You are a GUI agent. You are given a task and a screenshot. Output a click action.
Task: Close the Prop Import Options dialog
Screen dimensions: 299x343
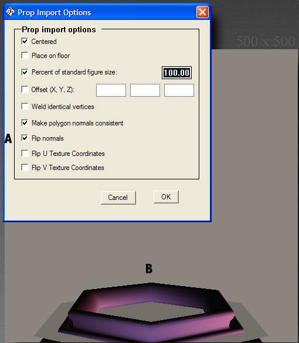[202, 12]
